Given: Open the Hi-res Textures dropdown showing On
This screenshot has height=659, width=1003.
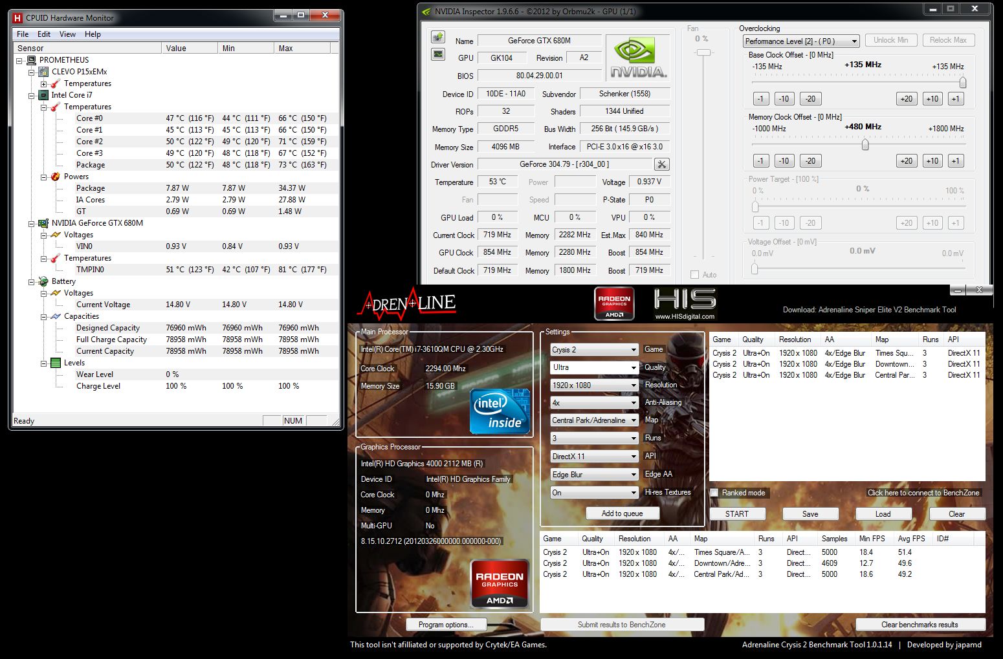Looking at the screenshot, I should click(x=594, y=493).
